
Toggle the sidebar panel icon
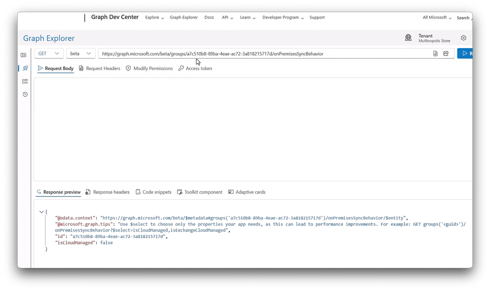pyautogui.click(x=24, y=55)
